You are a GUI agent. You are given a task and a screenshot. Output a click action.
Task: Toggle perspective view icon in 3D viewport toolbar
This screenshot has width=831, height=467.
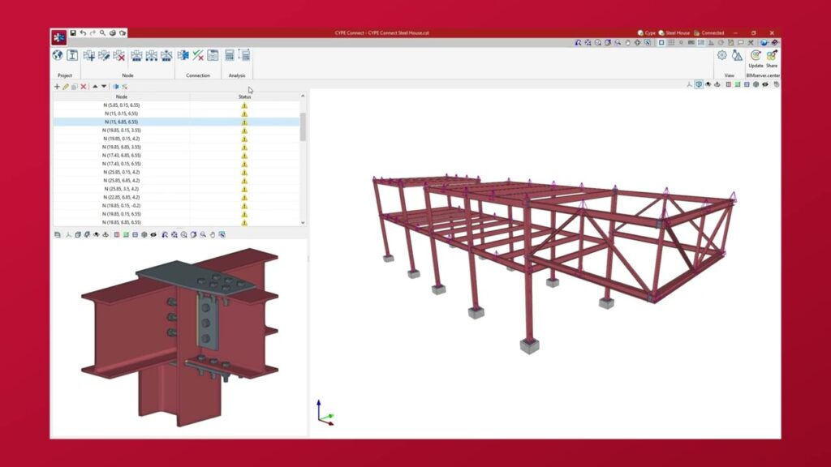(x=699, y=84)
